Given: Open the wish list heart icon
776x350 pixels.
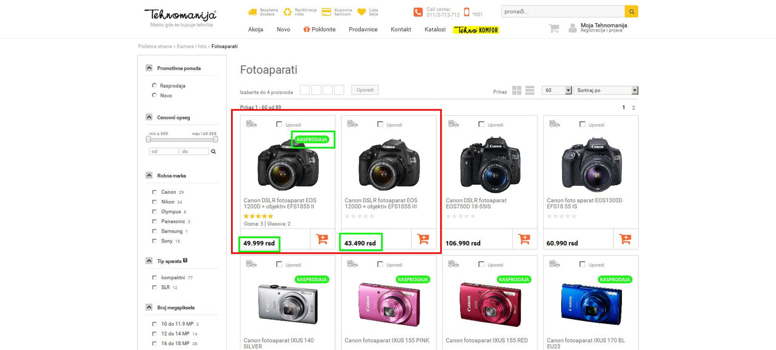Looking at the screenshot, I should [x=362, y=12].
